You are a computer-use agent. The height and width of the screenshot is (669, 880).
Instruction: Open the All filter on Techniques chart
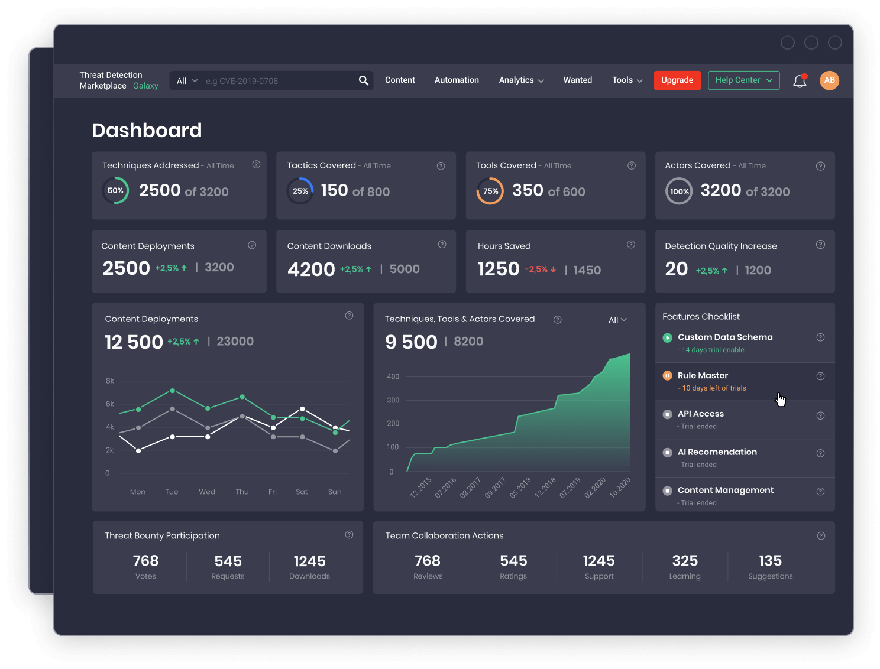pos(617,320)
